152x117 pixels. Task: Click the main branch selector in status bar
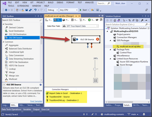(x=133, y=114)
